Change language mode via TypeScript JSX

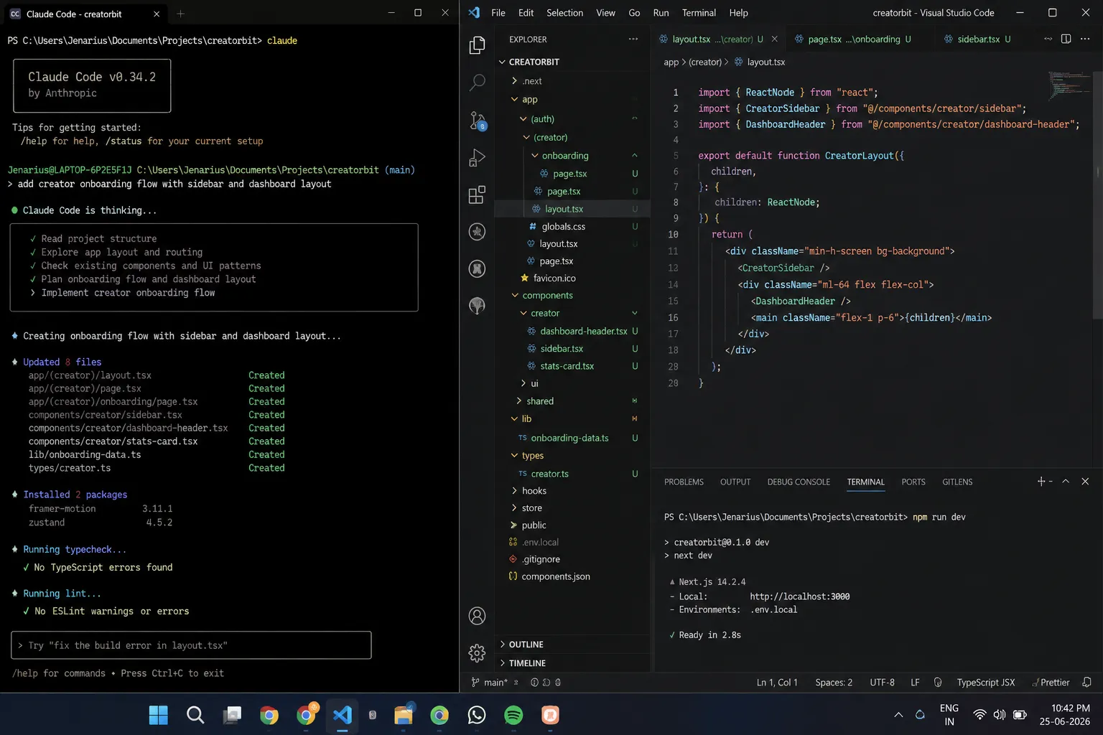pos(985,683)
